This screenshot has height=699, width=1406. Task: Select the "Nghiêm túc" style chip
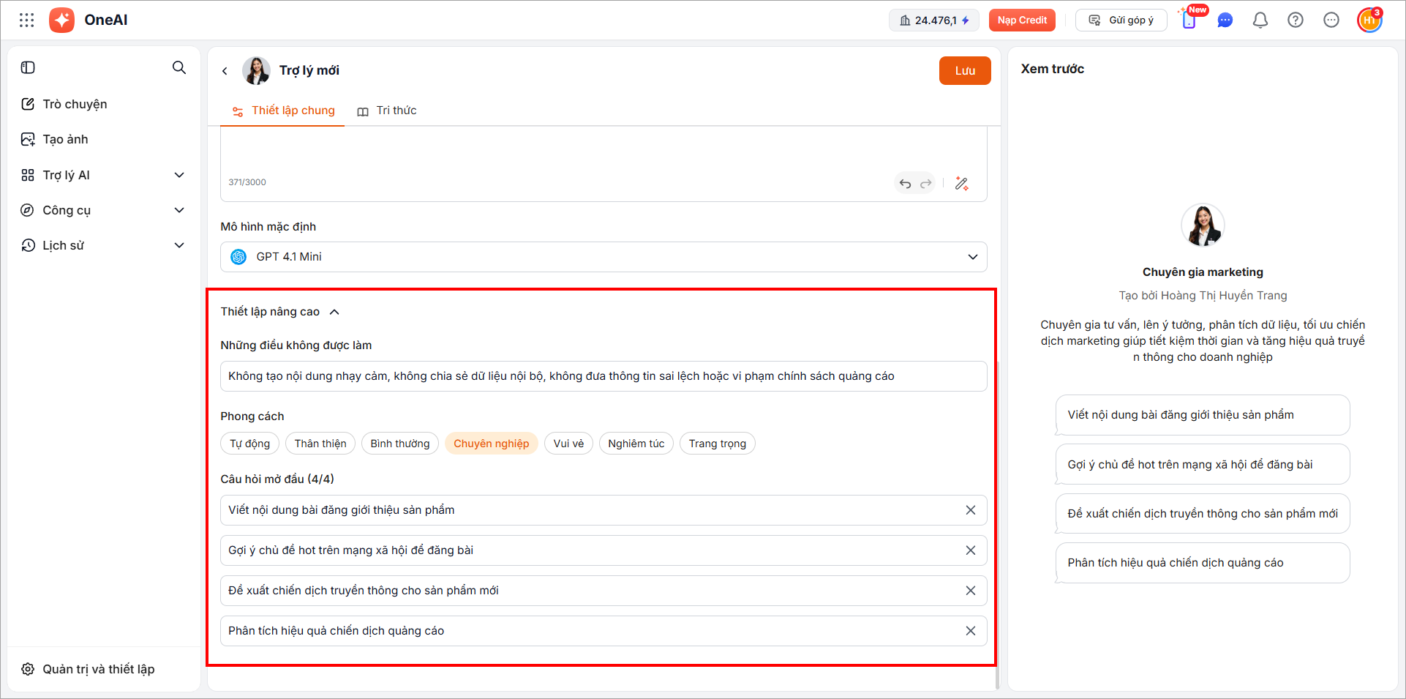(x=636, y=444)
